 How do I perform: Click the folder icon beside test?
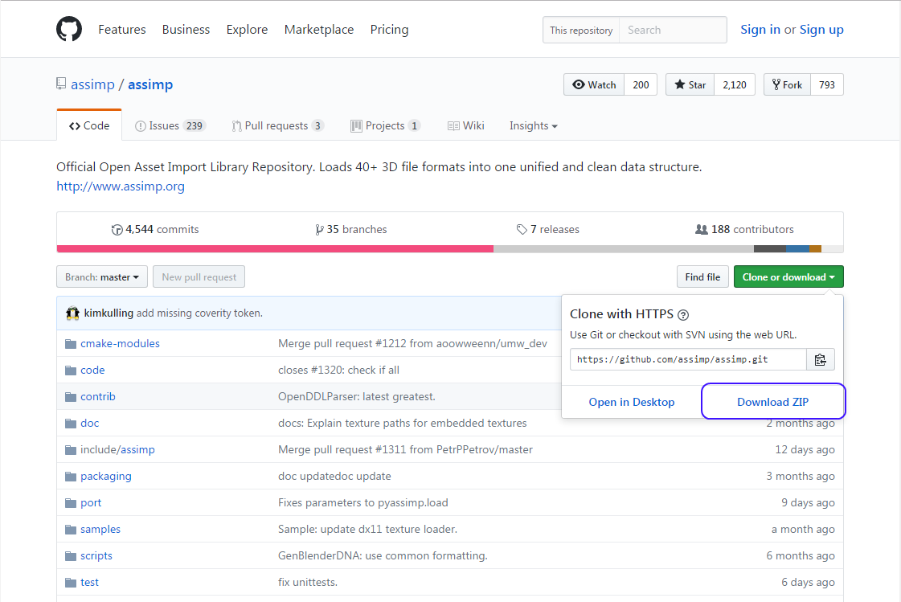[x=71, y=583]
